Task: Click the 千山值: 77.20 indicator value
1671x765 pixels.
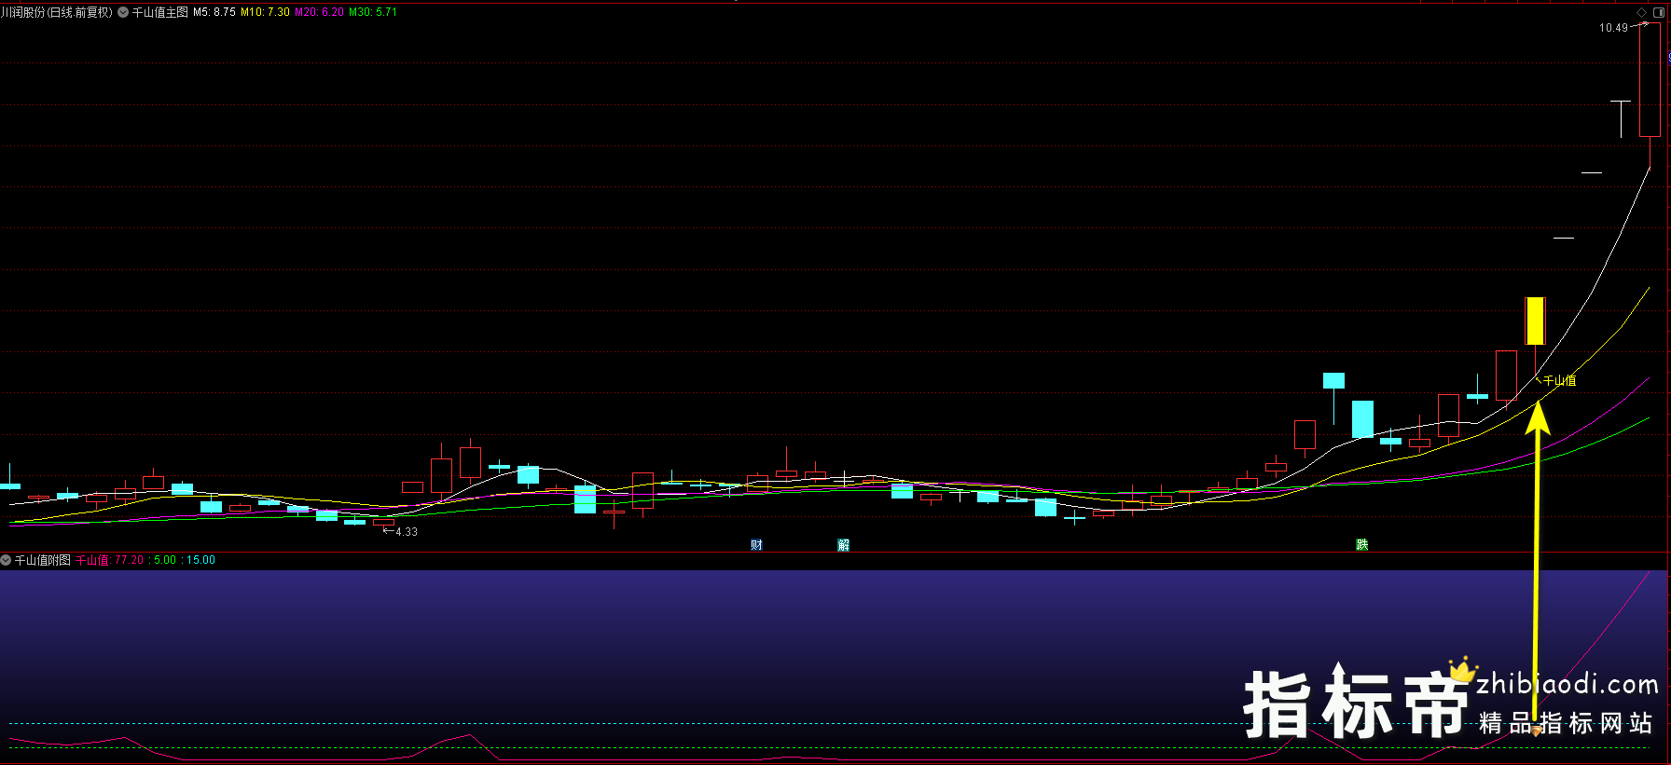Action: coord(110,560)
